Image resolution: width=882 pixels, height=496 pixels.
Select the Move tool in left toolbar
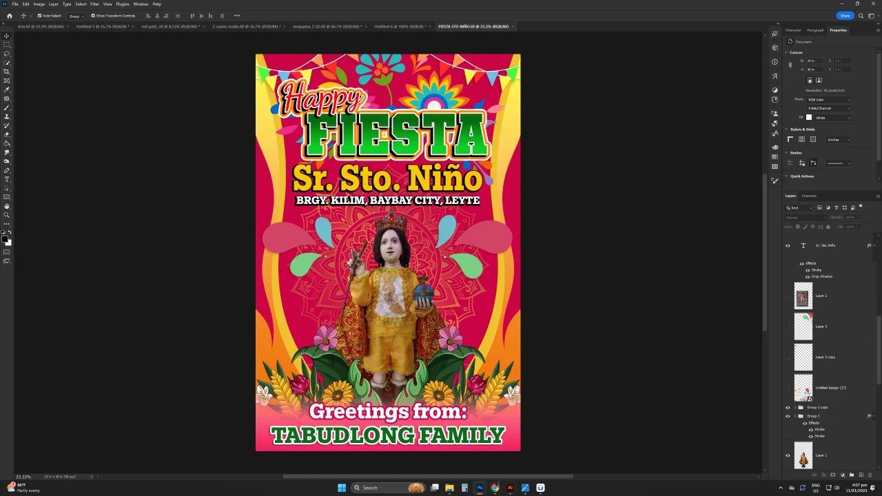point(7,35)
